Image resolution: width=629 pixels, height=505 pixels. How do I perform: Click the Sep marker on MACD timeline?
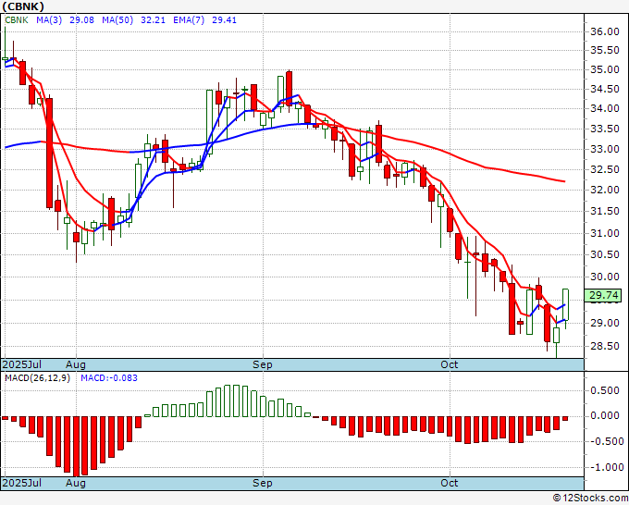[264, 484]
